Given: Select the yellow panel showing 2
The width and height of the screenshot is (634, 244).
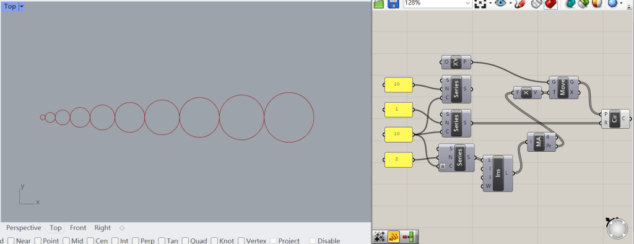Looking at the screenshot, I should pyautogui.click(x=398, y=159).
